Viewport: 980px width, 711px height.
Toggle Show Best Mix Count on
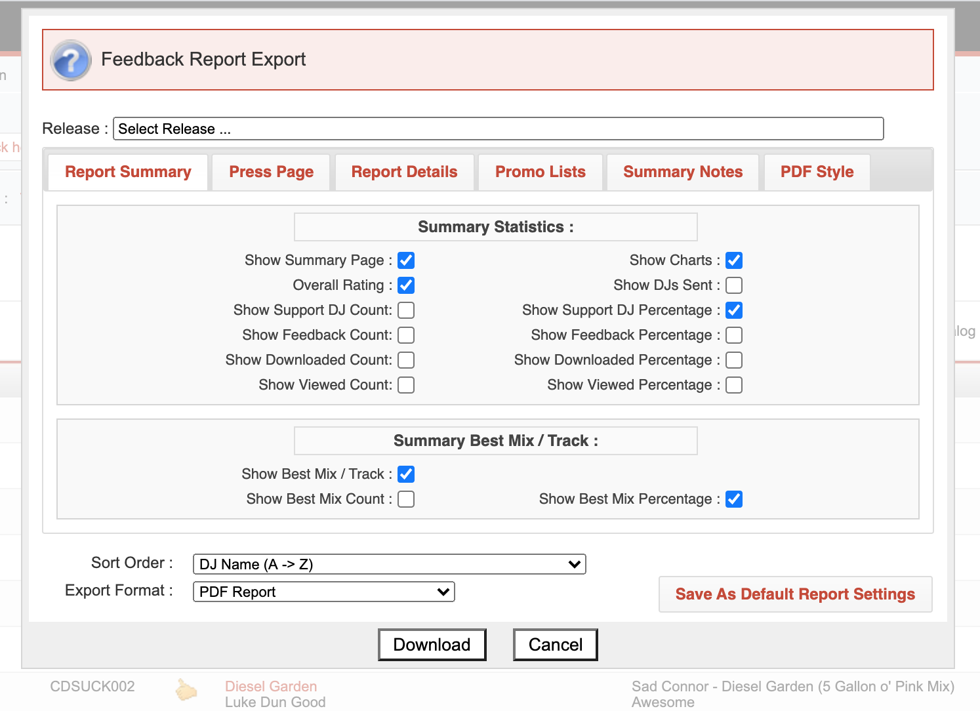click(406, 499)
